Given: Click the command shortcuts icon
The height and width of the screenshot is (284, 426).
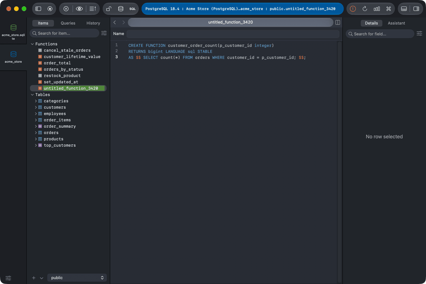Looking at the screenshot, I should tap(388, 9).
